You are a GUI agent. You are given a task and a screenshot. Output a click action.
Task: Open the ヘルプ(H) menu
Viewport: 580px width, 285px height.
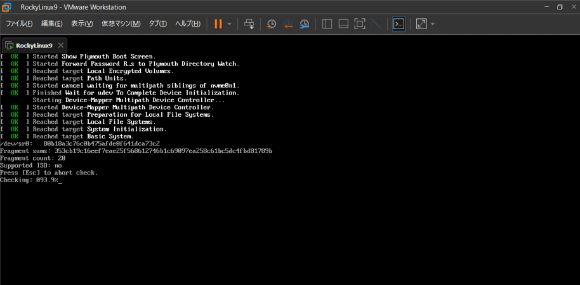[x=188, y=24]
